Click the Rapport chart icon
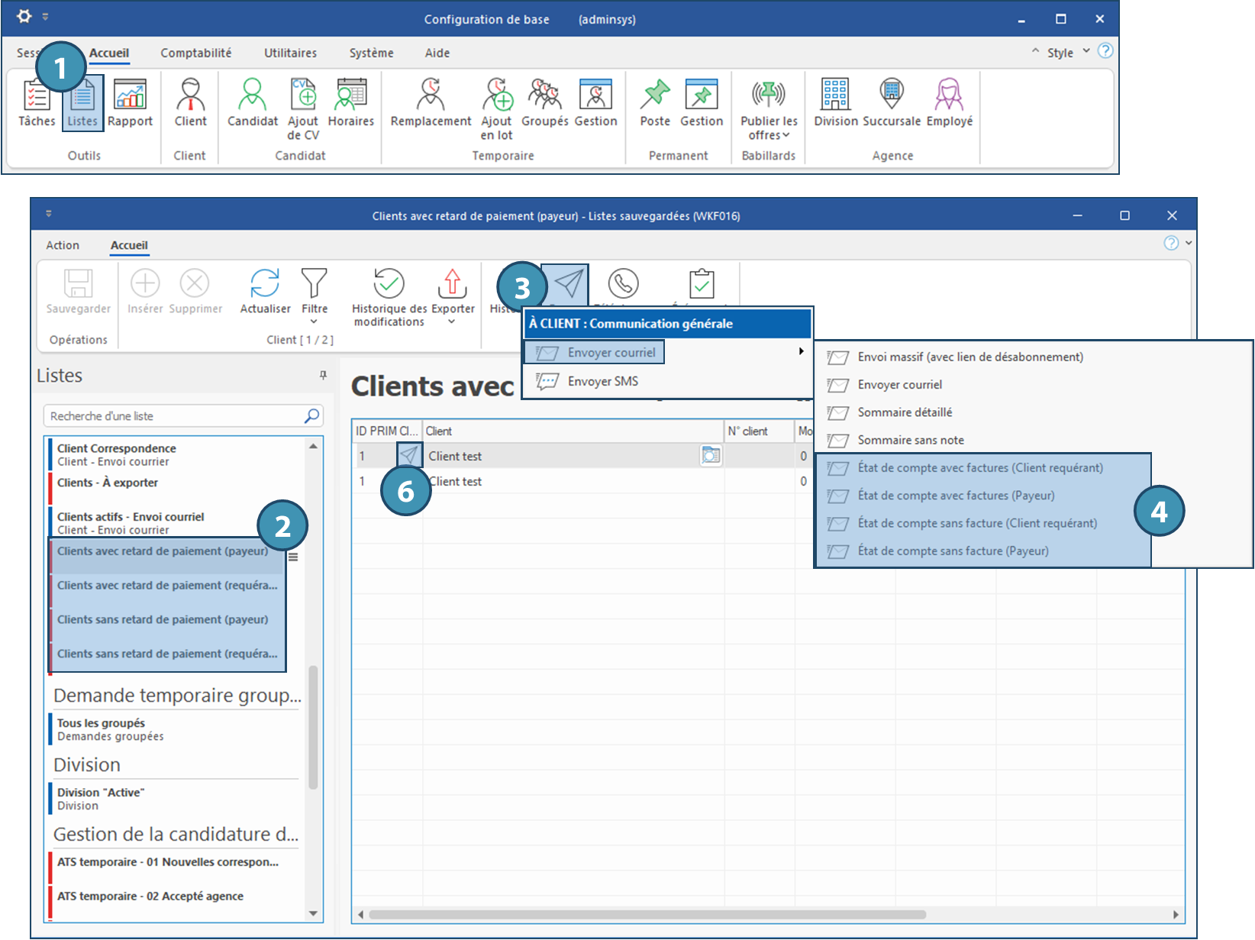Image resolution: width=1255 pixels, height=940 pixels. pos(130,95)
